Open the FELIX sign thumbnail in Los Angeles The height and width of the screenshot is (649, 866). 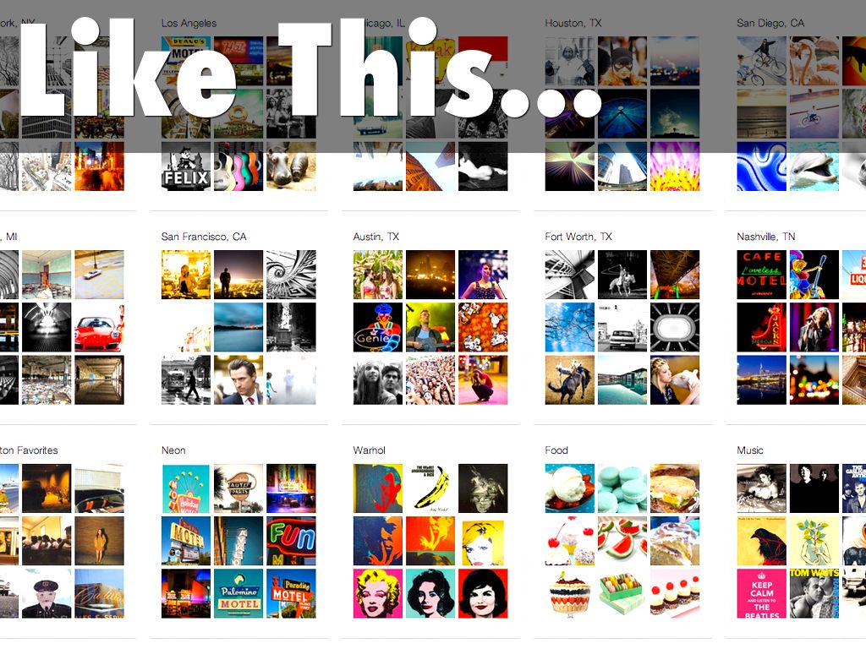186,166
